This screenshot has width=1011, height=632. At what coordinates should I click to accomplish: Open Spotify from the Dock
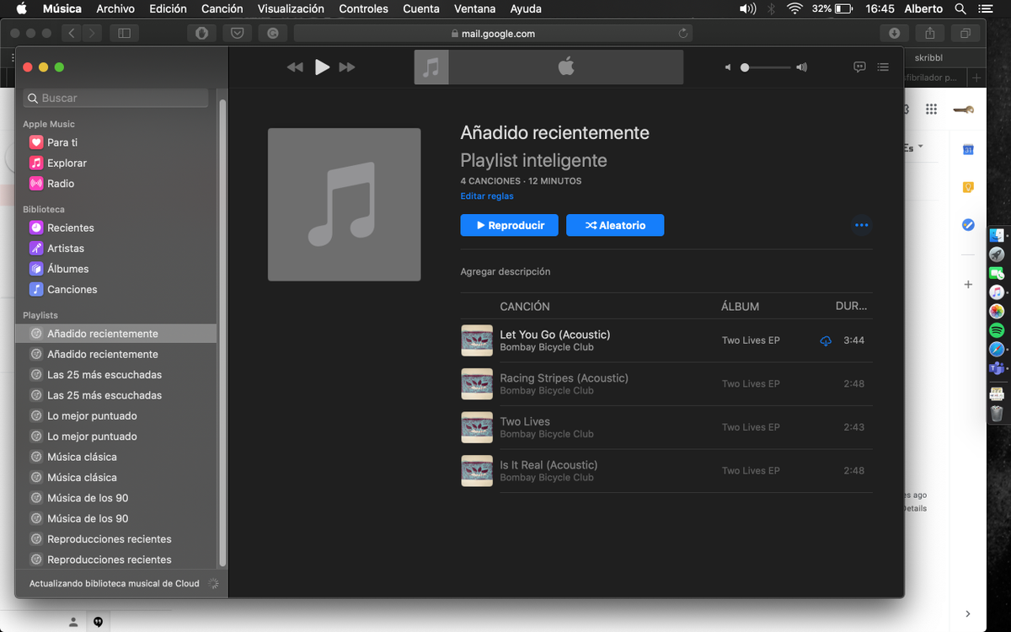tap(997, 329)
